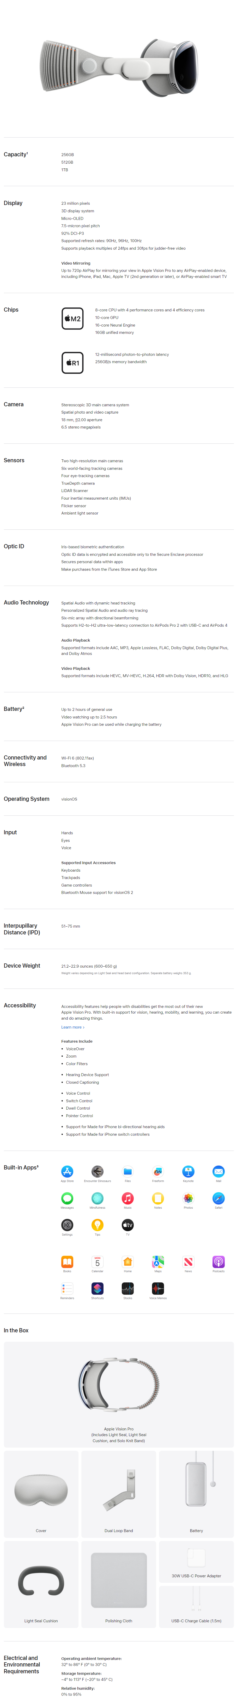Click the Apple TV app icon
The image size is (237, 1707).
(128, 1225)
